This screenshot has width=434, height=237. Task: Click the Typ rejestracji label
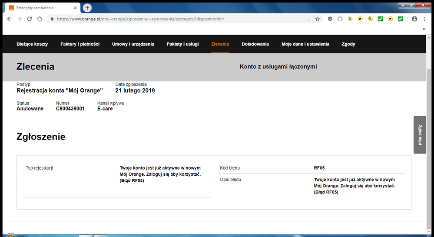(x=39, y=168)
